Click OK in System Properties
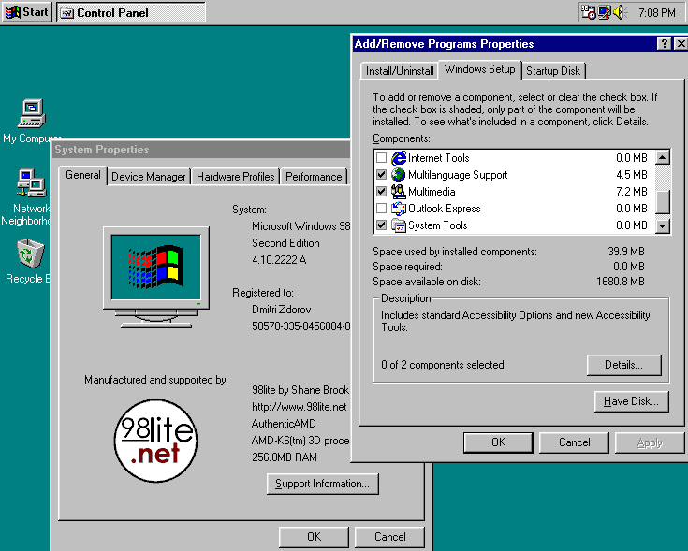Screen dimensions: 688x551 pyautogui.click(x=314, y=537)
